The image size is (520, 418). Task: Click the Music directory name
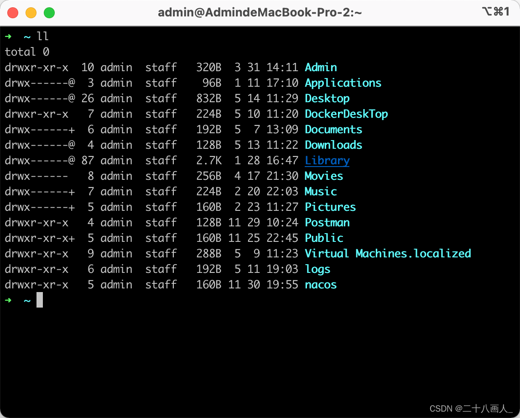pyautogui.click(x=321, y=191)
